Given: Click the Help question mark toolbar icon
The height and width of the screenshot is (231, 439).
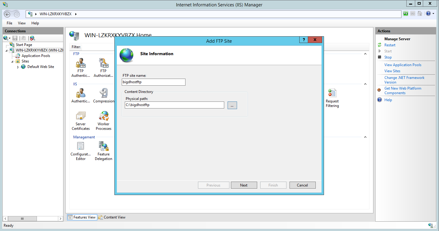Looking at the screenshot, I should [x=428, y=14].
